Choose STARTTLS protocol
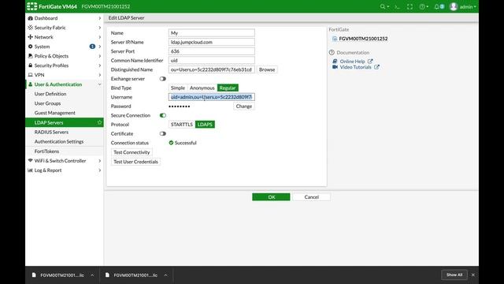Image resolution: width=504 pixels, height=284 pixels. click(x=182, y=125)
